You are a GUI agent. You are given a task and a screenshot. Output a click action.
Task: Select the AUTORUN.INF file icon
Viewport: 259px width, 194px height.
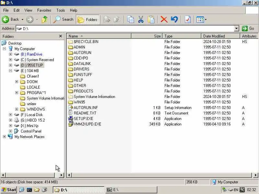(x=71, y=108)
